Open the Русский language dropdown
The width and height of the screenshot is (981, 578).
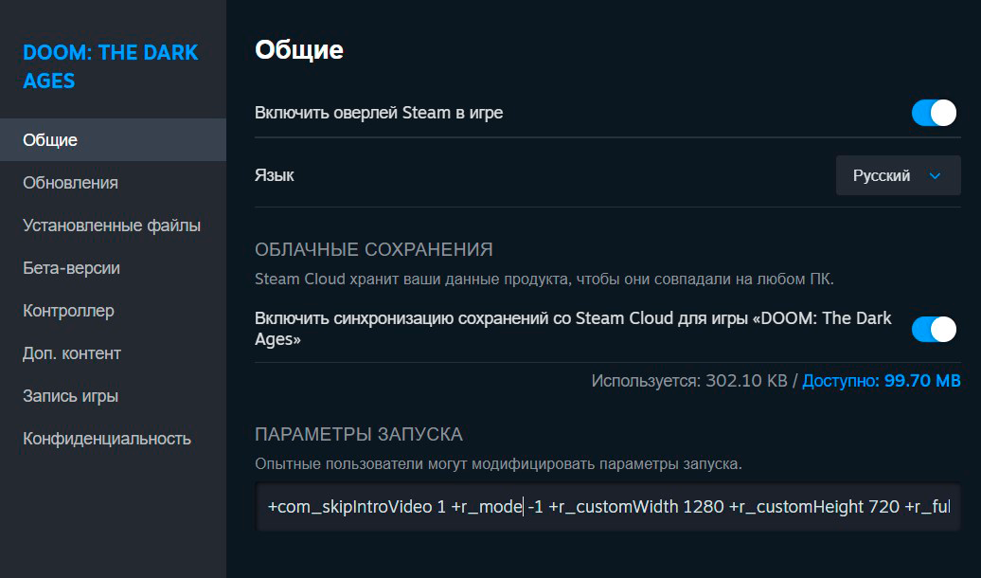(x=898, y=175)
